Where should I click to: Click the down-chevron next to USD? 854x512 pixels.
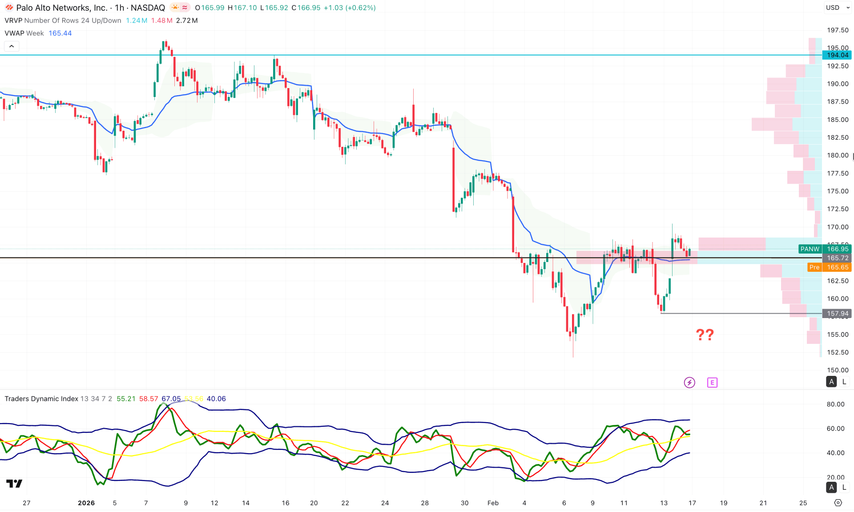tap(848, 8)
